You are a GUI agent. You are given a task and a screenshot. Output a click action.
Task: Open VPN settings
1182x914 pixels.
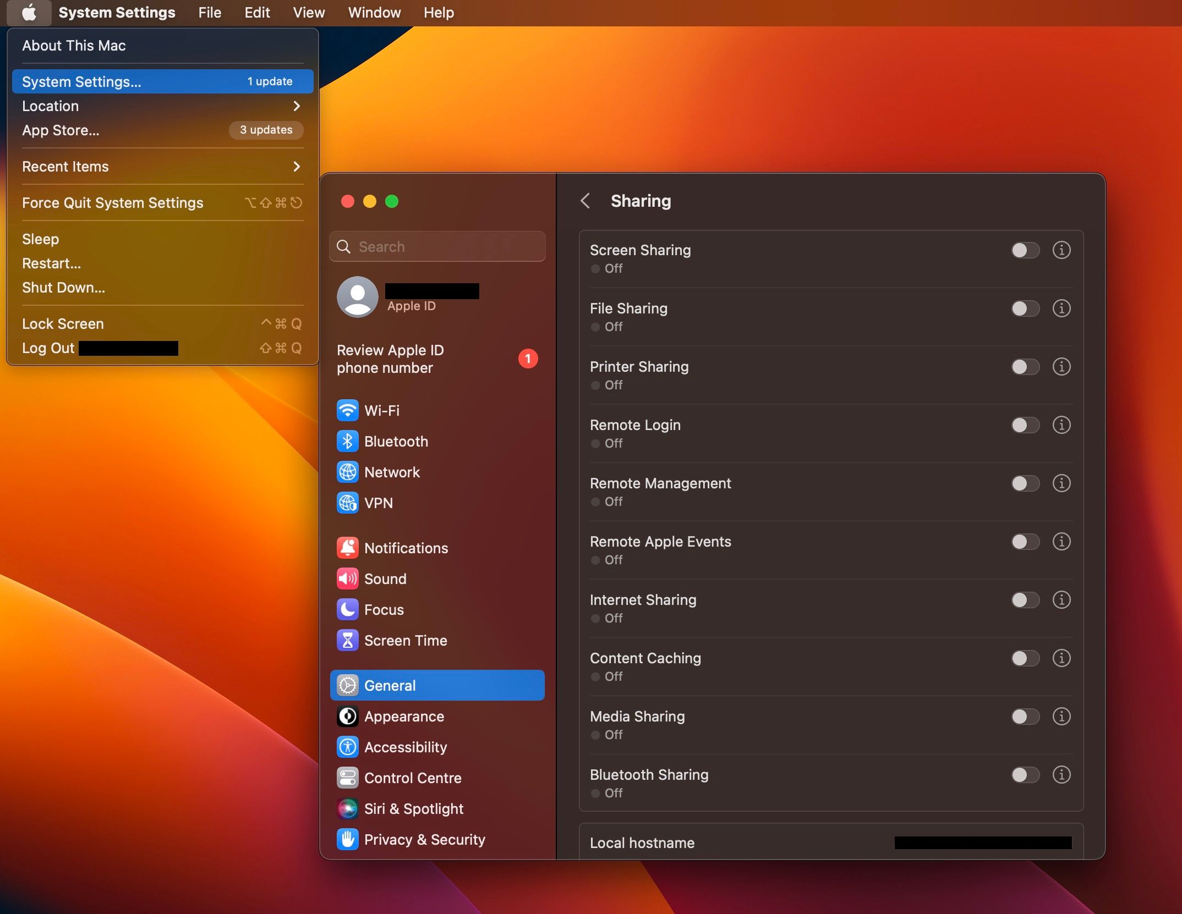[379, 503]
